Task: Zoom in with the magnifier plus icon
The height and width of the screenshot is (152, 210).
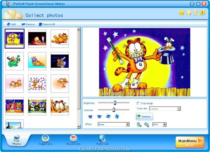Action: point(139,125)
